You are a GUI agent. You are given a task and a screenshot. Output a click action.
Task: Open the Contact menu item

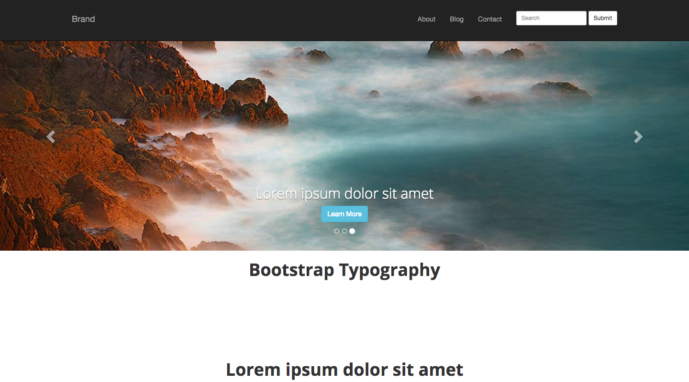point(489,19)
